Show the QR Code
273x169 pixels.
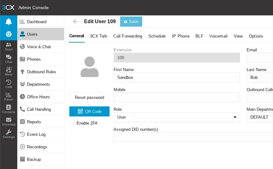click(x=89, y=111)
